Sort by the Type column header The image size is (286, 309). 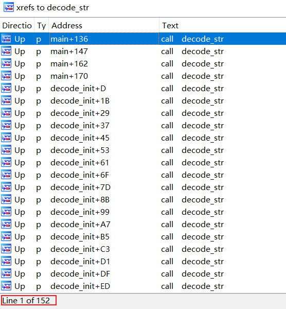42,25
